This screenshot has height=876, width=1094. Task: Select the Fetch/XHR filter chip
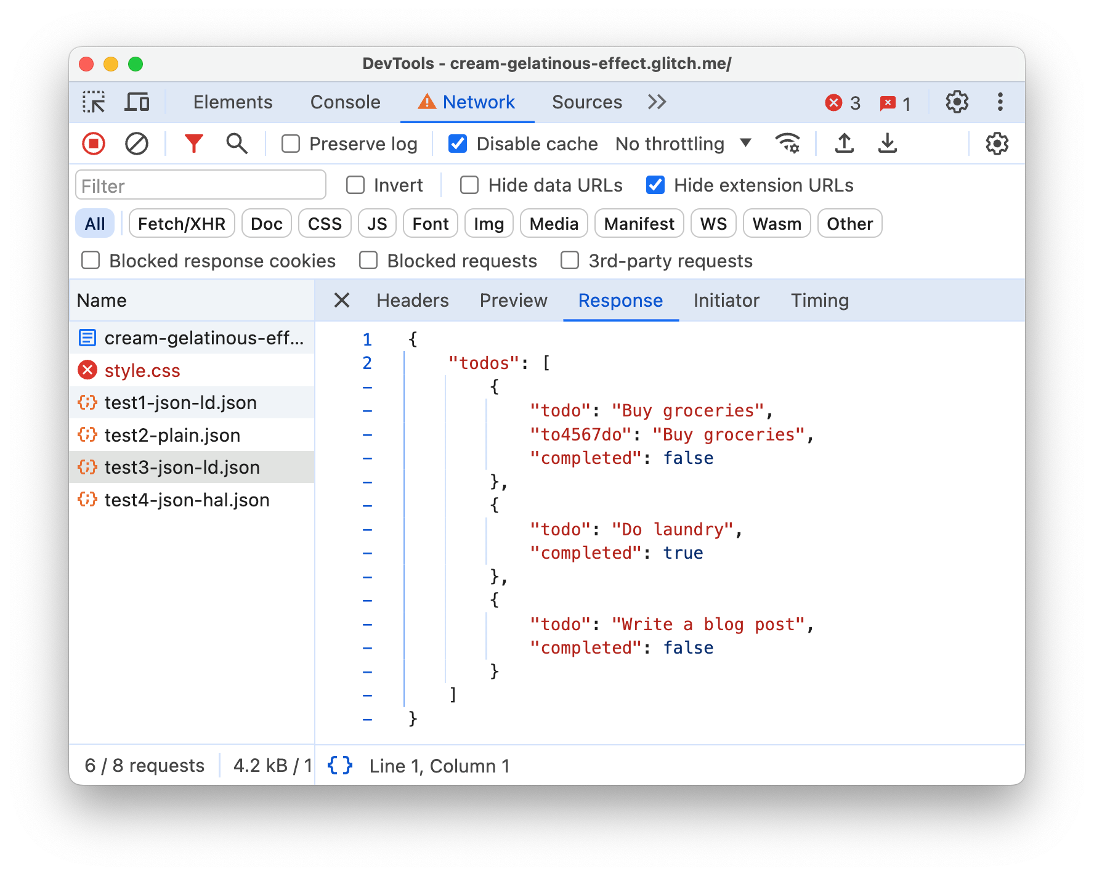(181, 223)
